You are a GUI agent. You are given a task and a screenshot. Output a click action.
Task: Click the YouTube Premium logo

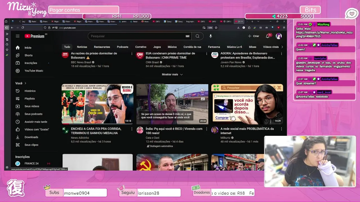click(x=34, y=36)
